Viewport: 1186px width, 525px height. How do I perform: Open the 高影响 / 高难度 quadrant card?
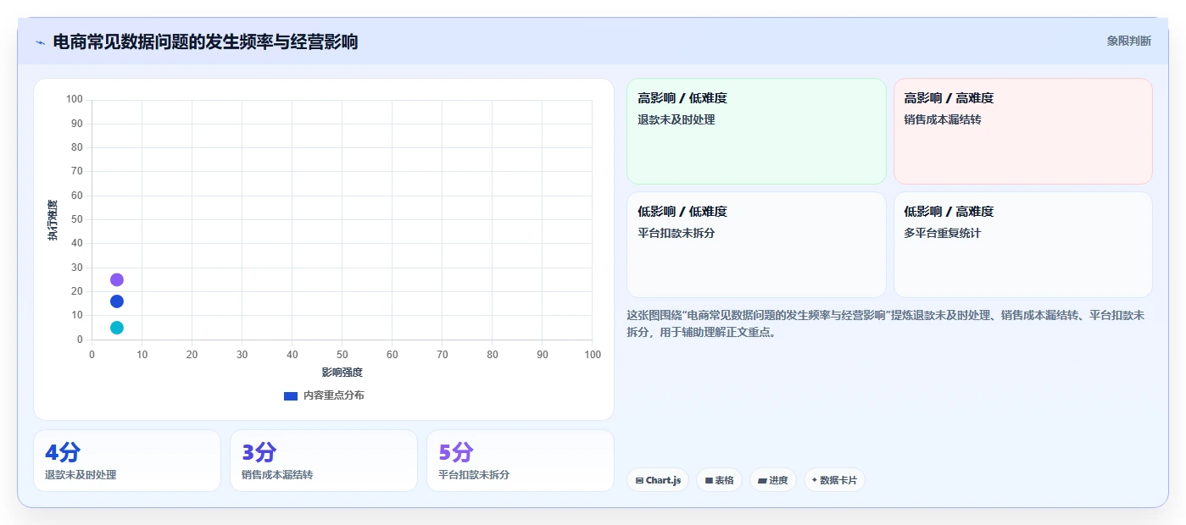click(x=1023, y=131)
